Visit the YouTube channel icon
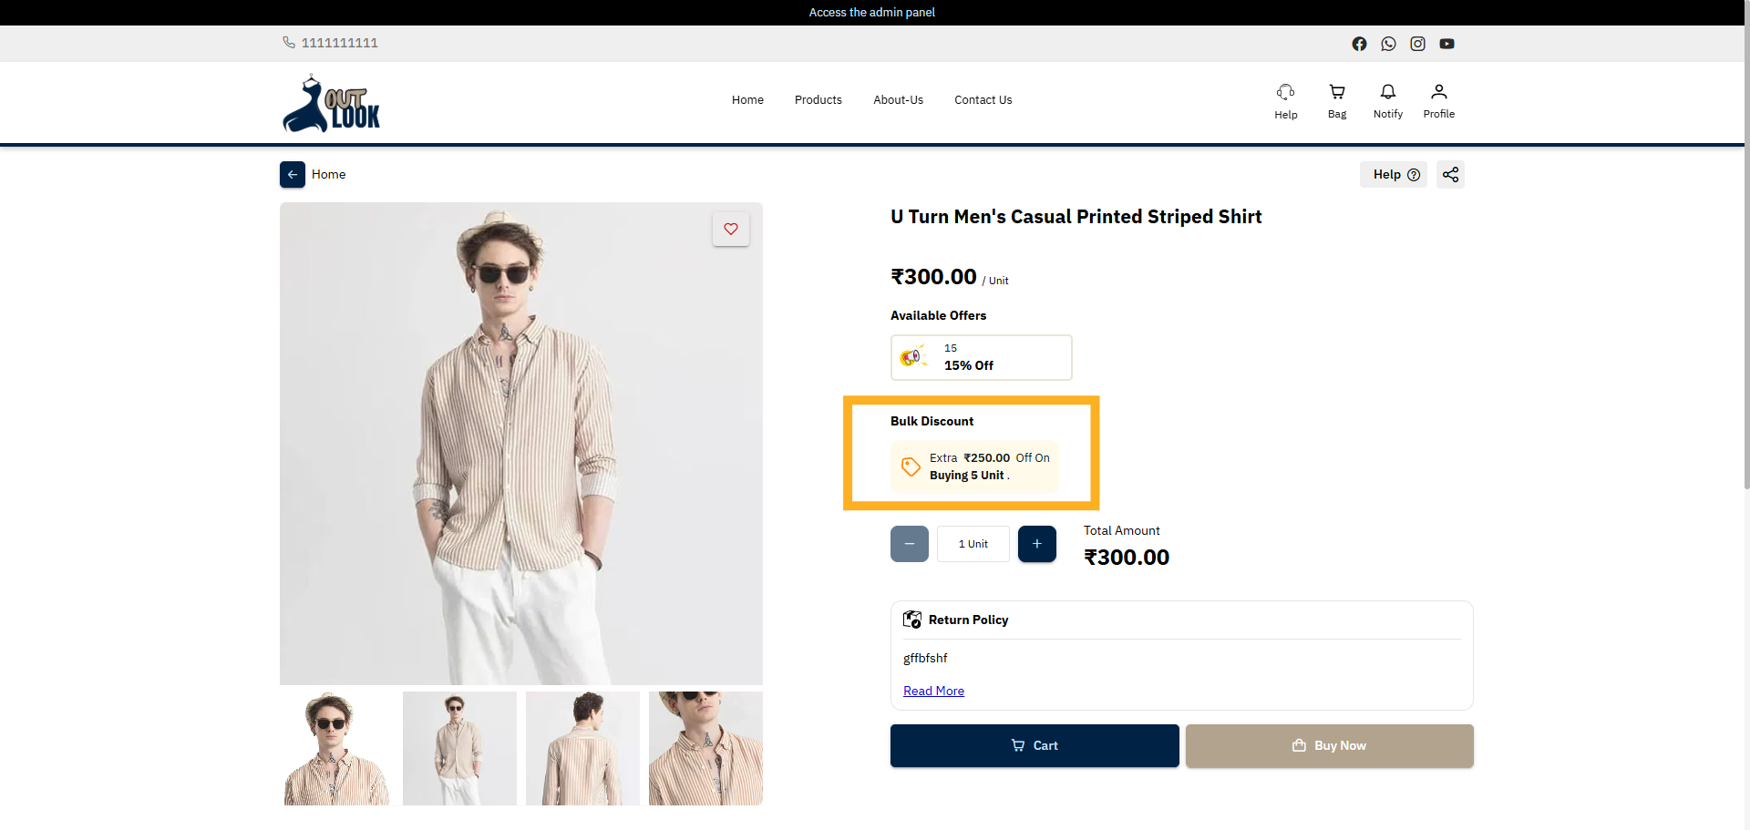This screenshot has width=1750, height=830. [x=1446, y=43]
